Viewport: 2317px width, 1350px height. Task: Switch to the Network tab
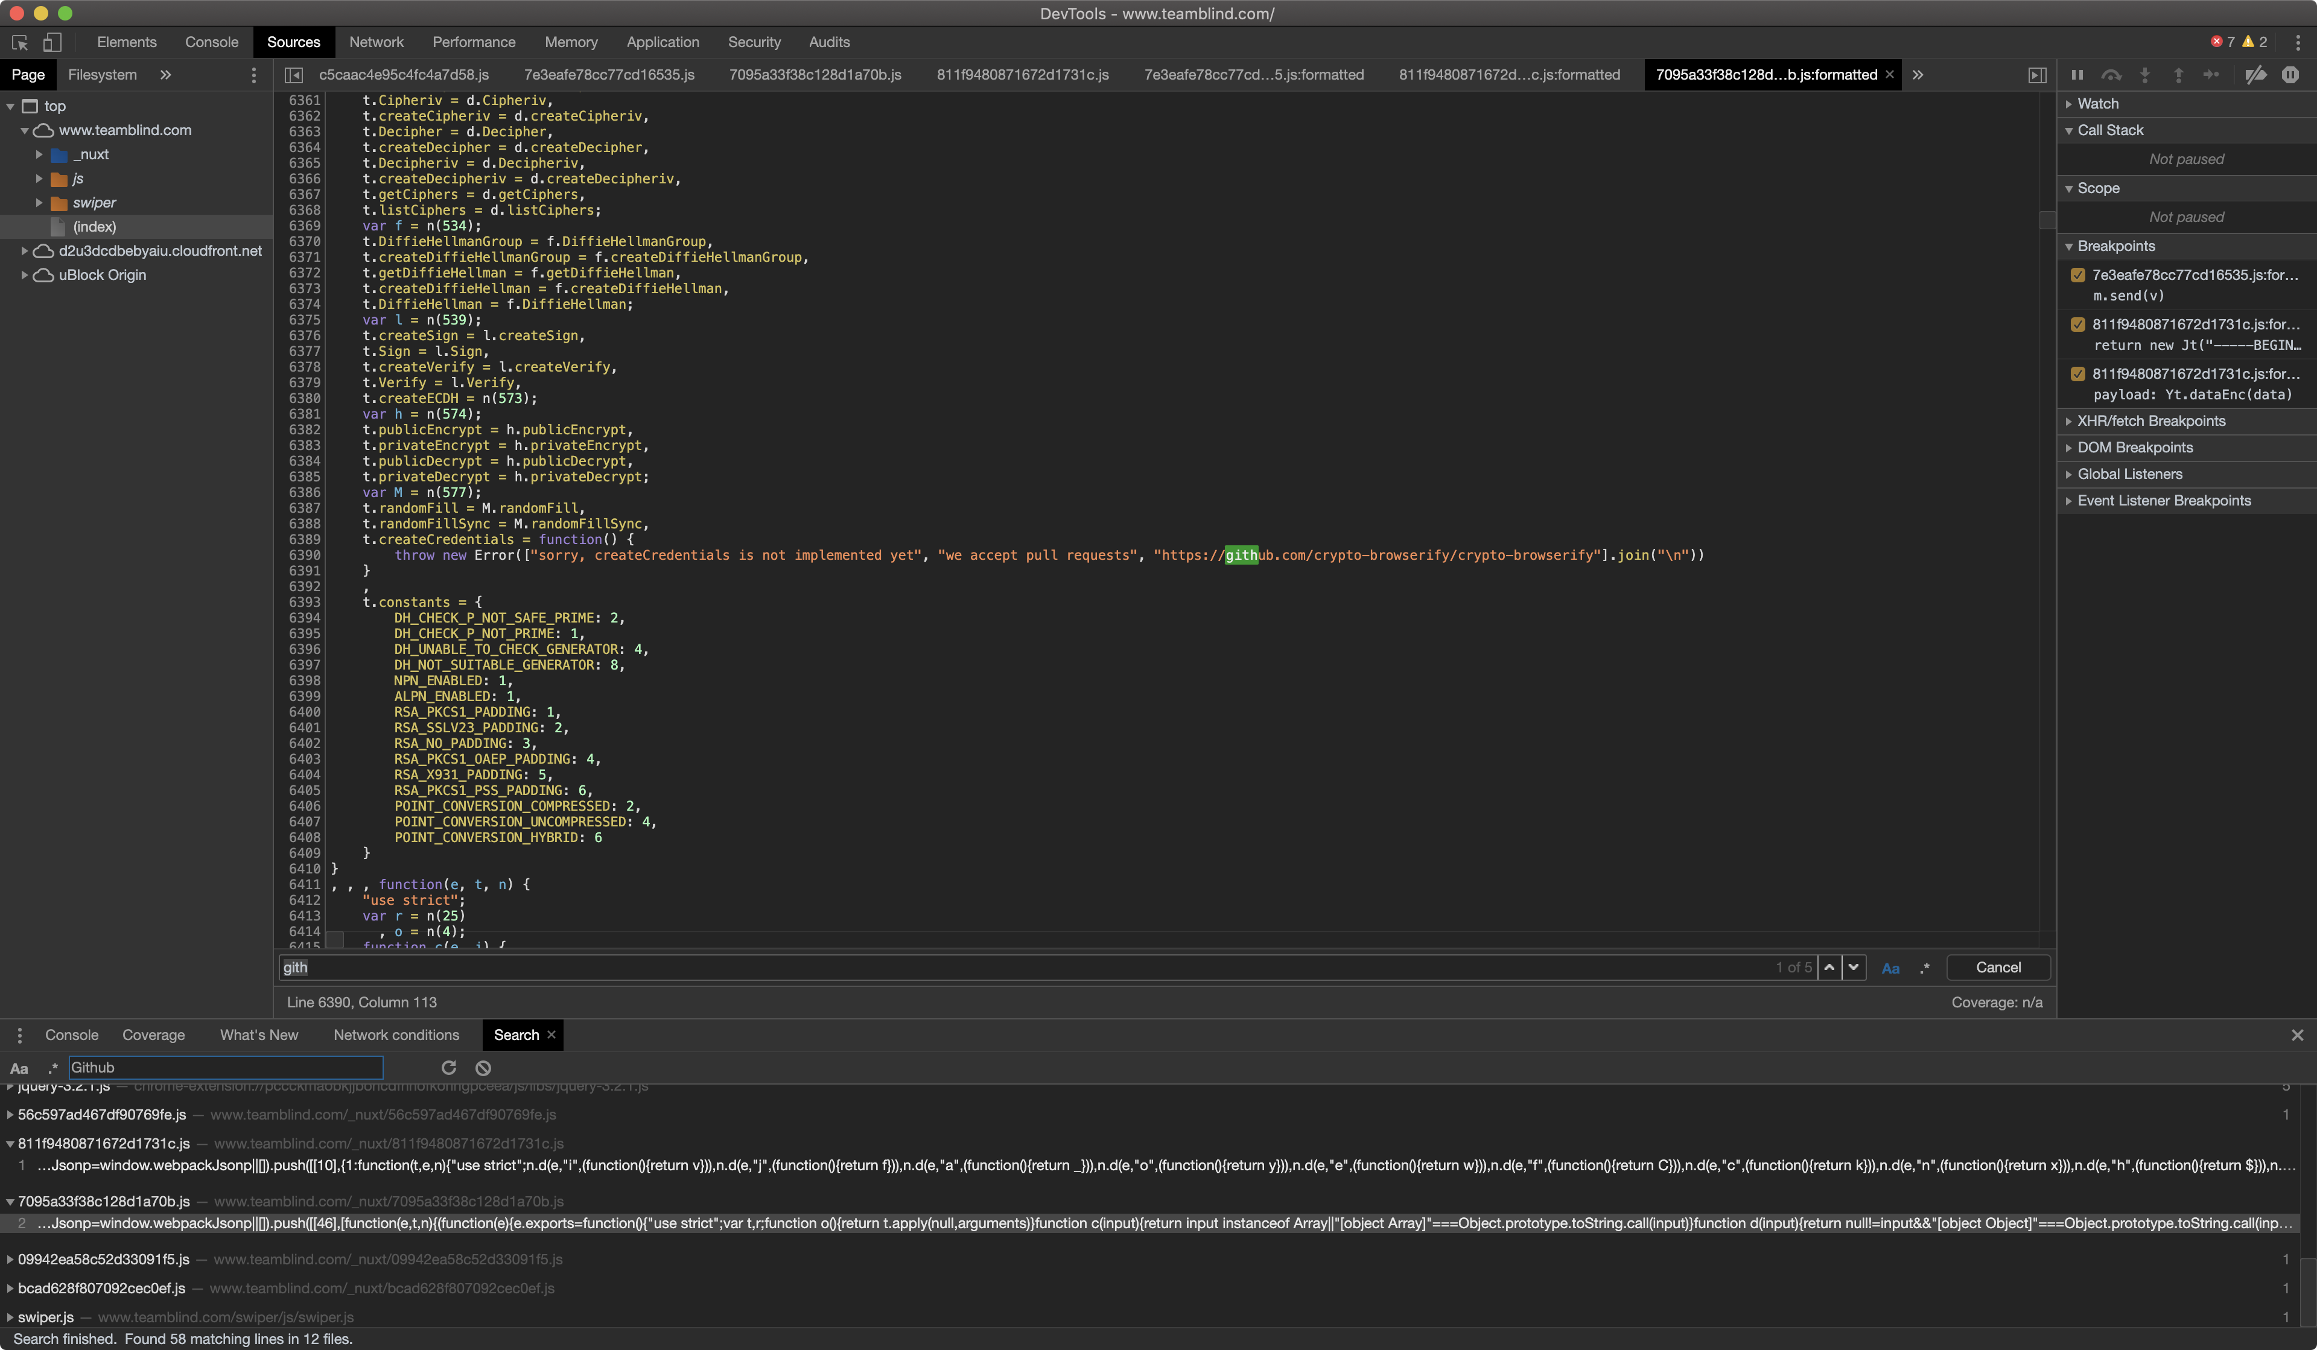pyautogui.click(x=376, y=42)
